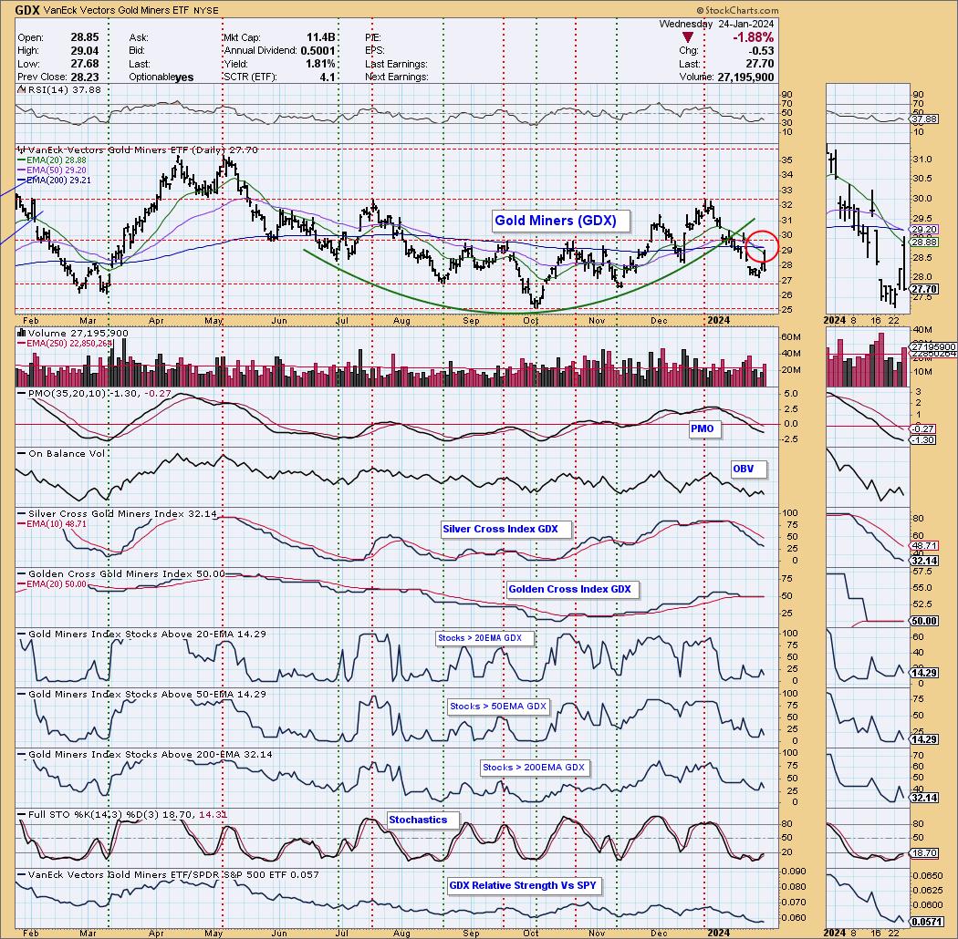Click the 37.88 RSI value tag in zoom panel
This screenshot has height=939, width=958.
[924, 119]
